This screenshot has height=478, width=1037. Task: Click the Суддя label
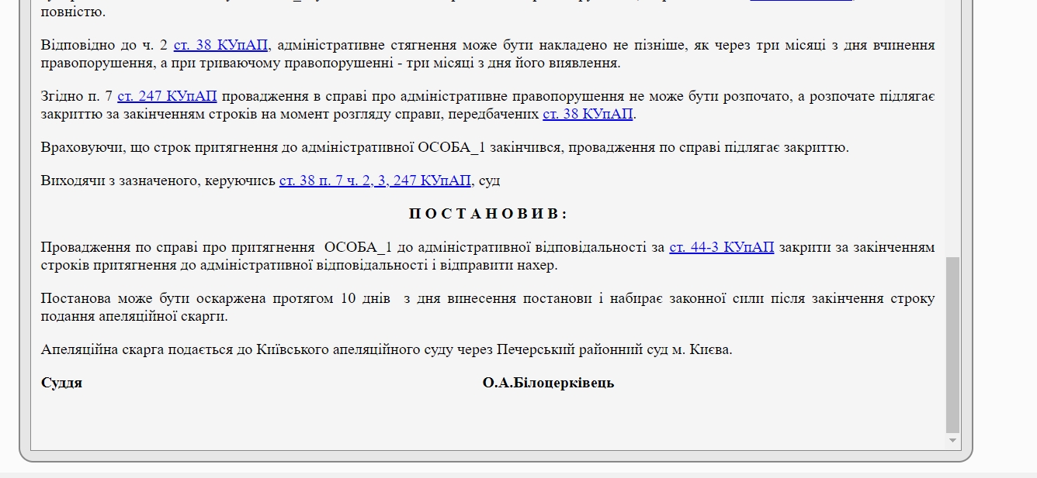[61, 383]
